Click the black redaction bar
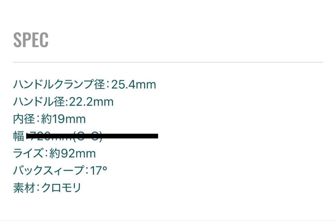This screenshot has height=221, width=336. (93, 136)
